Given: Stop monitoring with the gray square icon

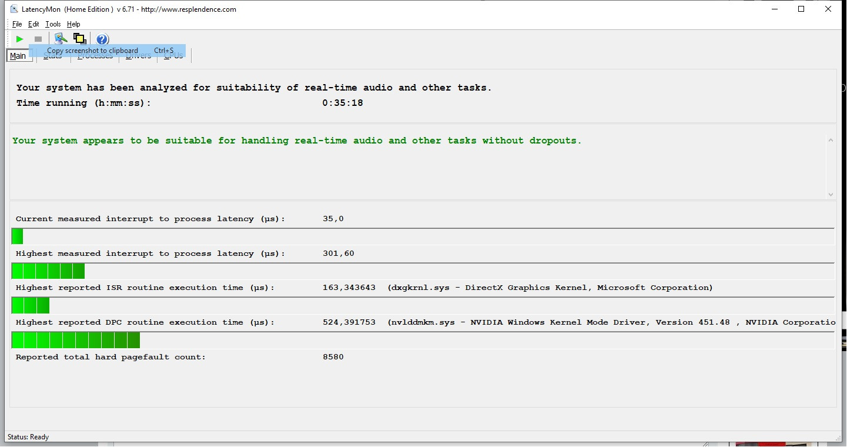Looking at the screenshot, I should [38, 39].
